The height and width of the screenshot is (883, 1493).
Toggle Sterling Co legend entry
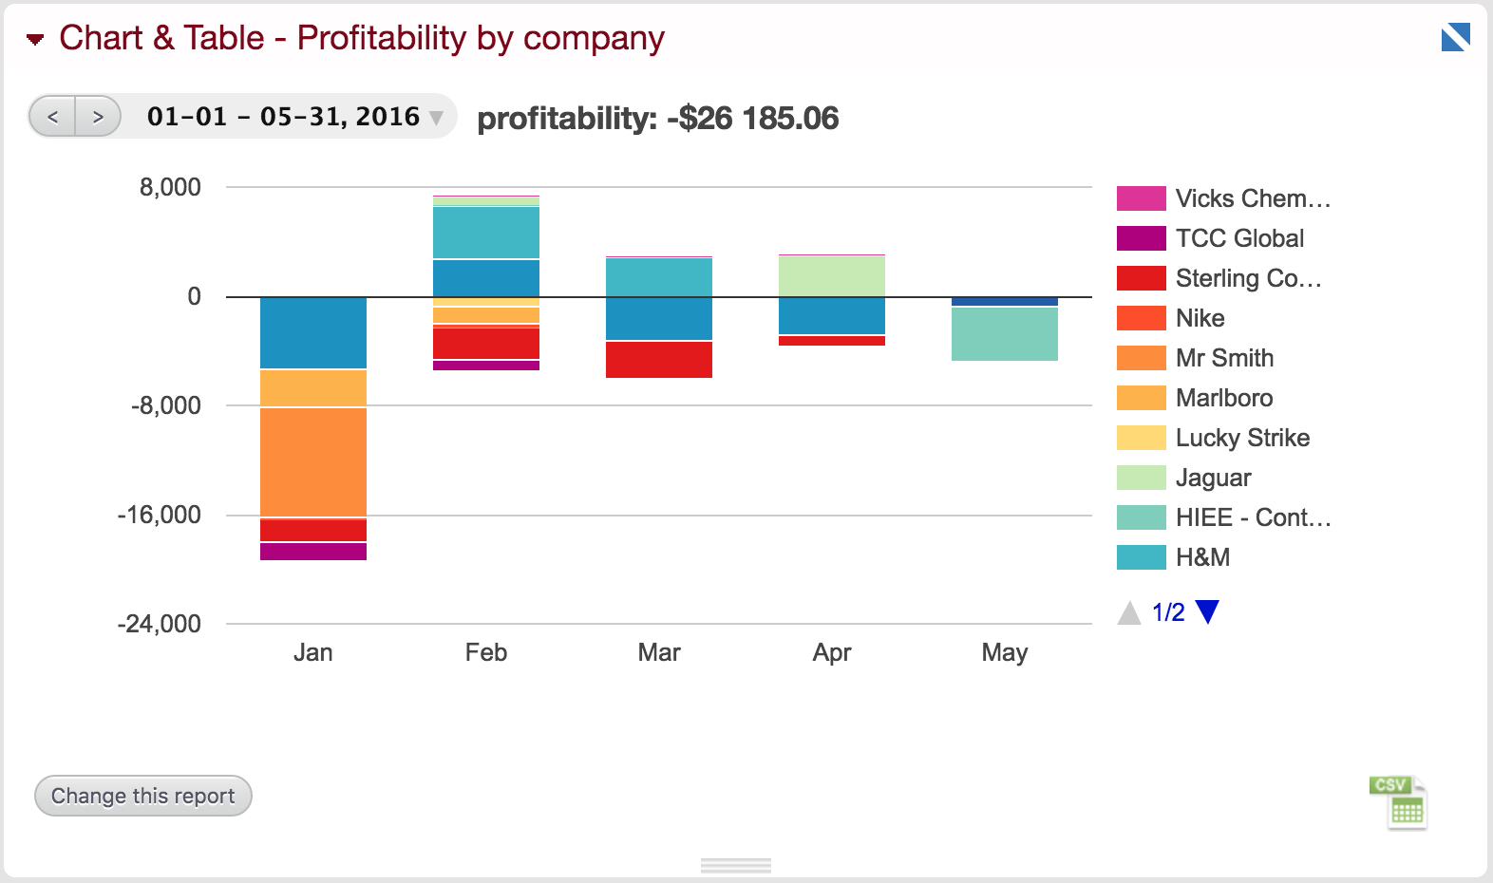(x=1248, y=278)
